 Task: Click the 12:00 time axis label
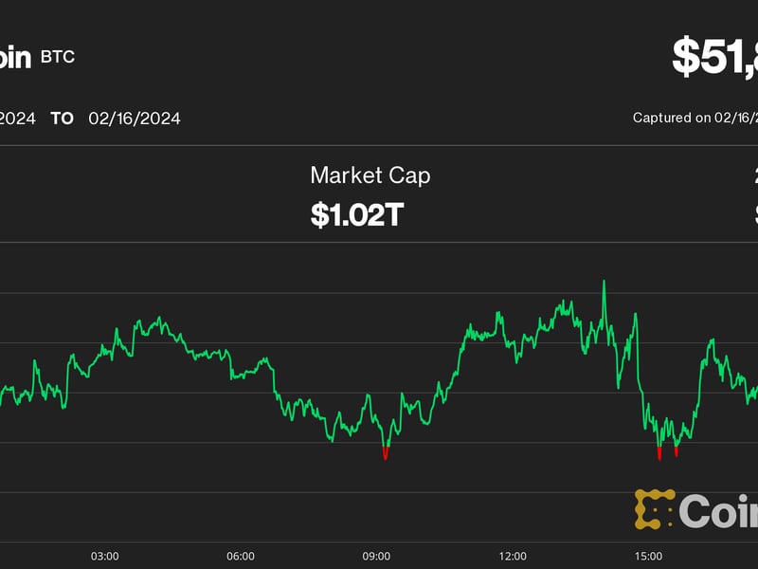pos(513,555)
